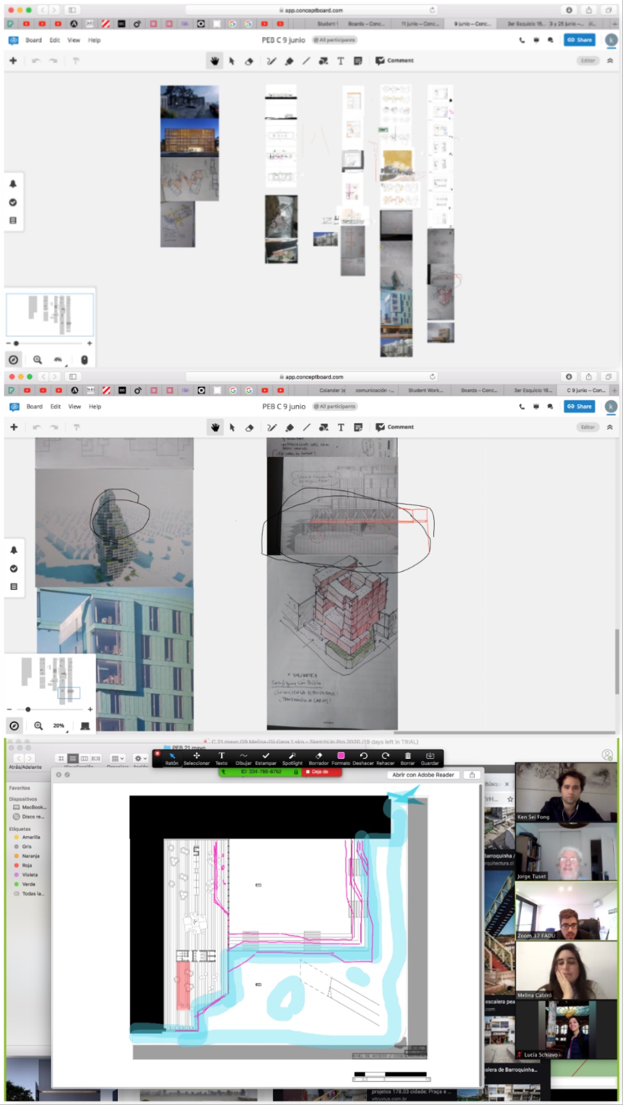Open Finder gear action dropdown

141,758
